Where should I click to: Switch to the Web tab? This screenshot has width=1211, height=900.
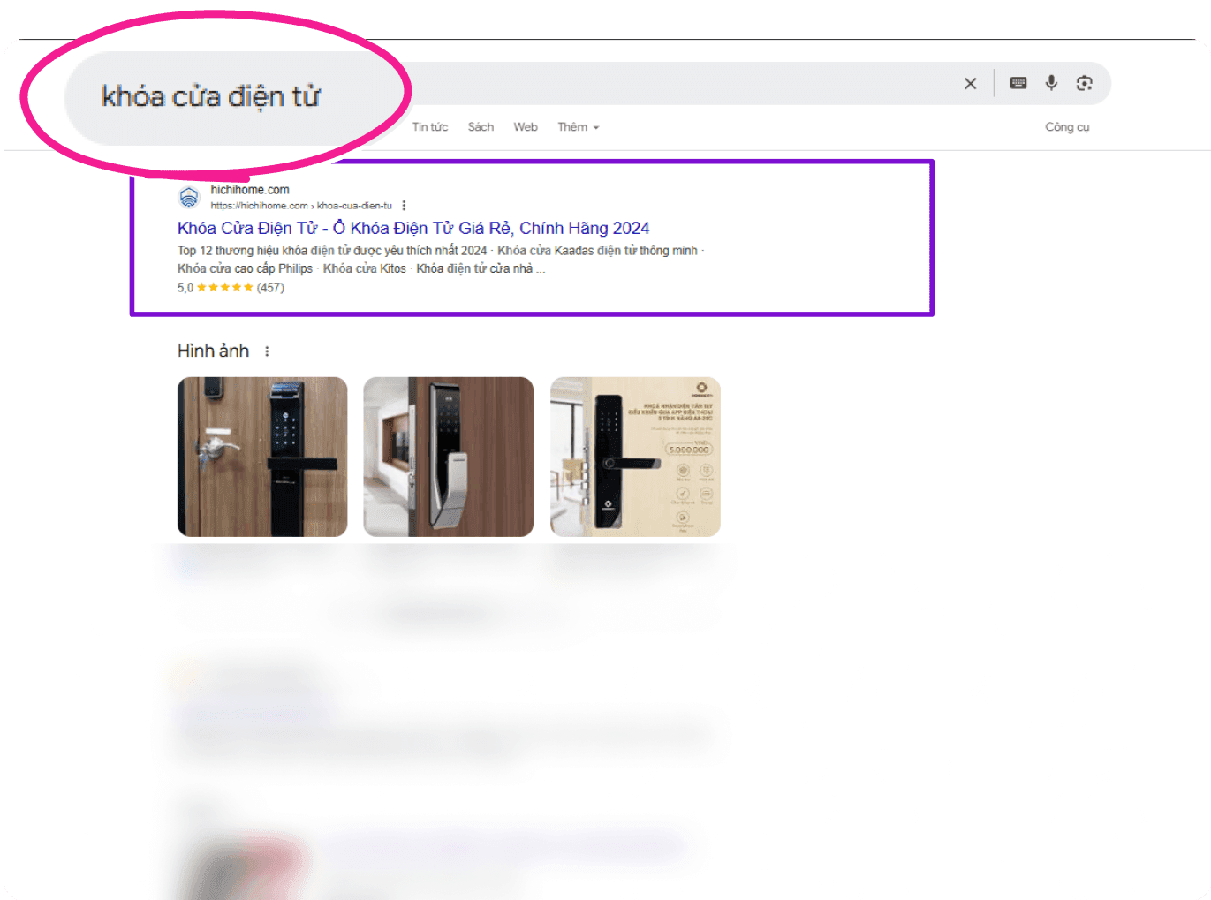[x=526, y=127]
